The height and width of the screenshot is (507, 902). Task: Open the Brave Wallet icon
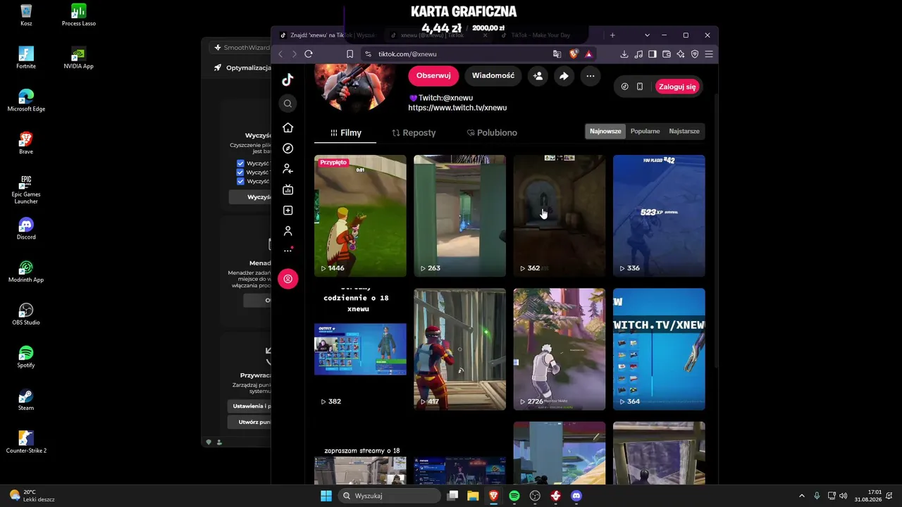[667, 54]
